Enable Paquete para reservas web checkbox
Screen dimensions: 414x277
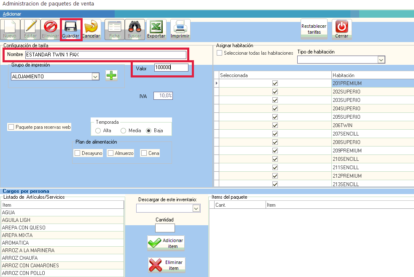click(11, 127)
